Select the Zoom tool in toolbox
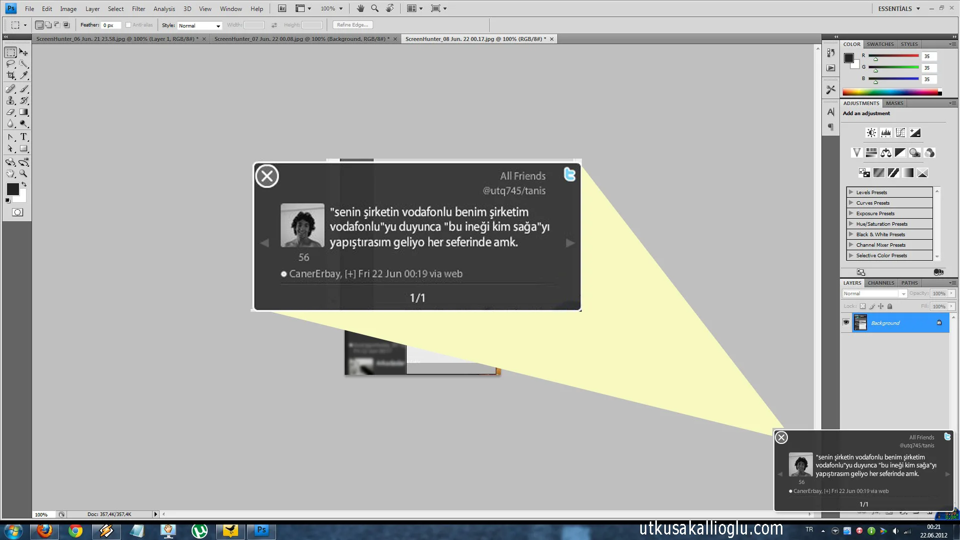The width and height of the screenshot is (960, 540). point(24,174)
